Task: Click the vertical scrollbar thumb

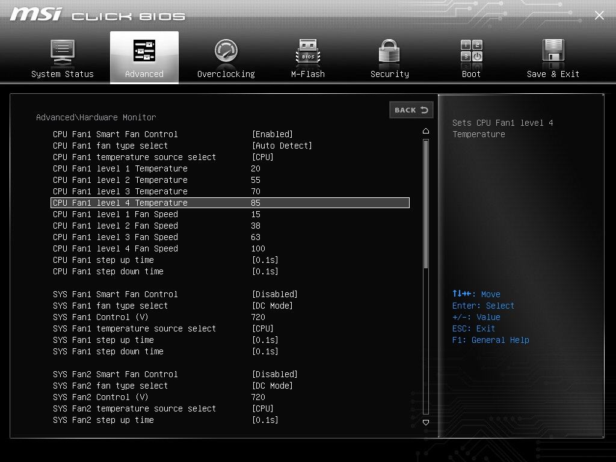Action: click(x=426, y=205)
